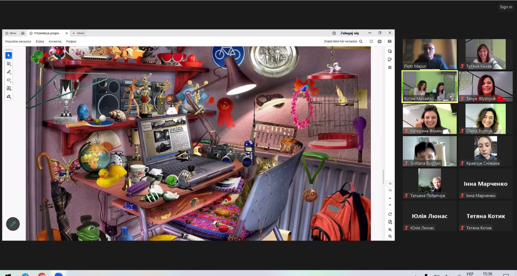
Task: Select the arrow selection tool
Action: click(9, 56)
